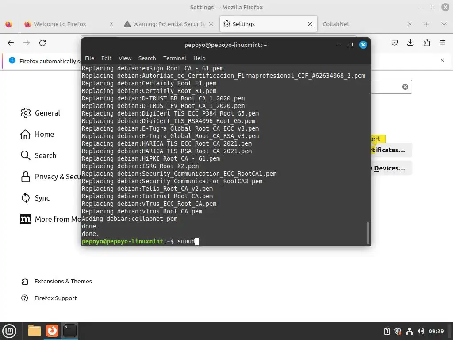Close the Settings tab

click(x=310, y=24)
